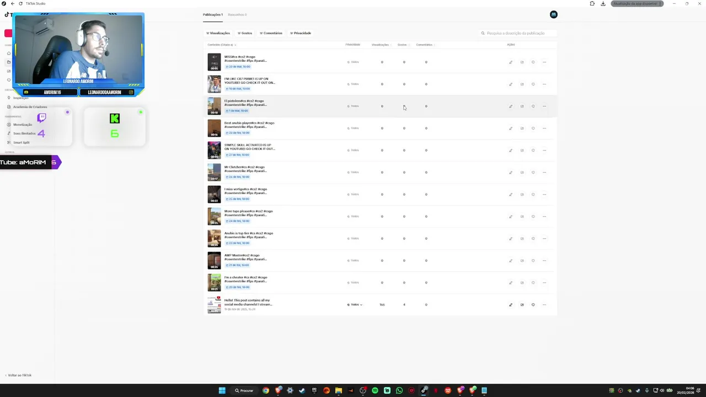Edit the 'I miss vertigo' post
This screenshot has width=706, height=397.
click(x=511, y=195)
